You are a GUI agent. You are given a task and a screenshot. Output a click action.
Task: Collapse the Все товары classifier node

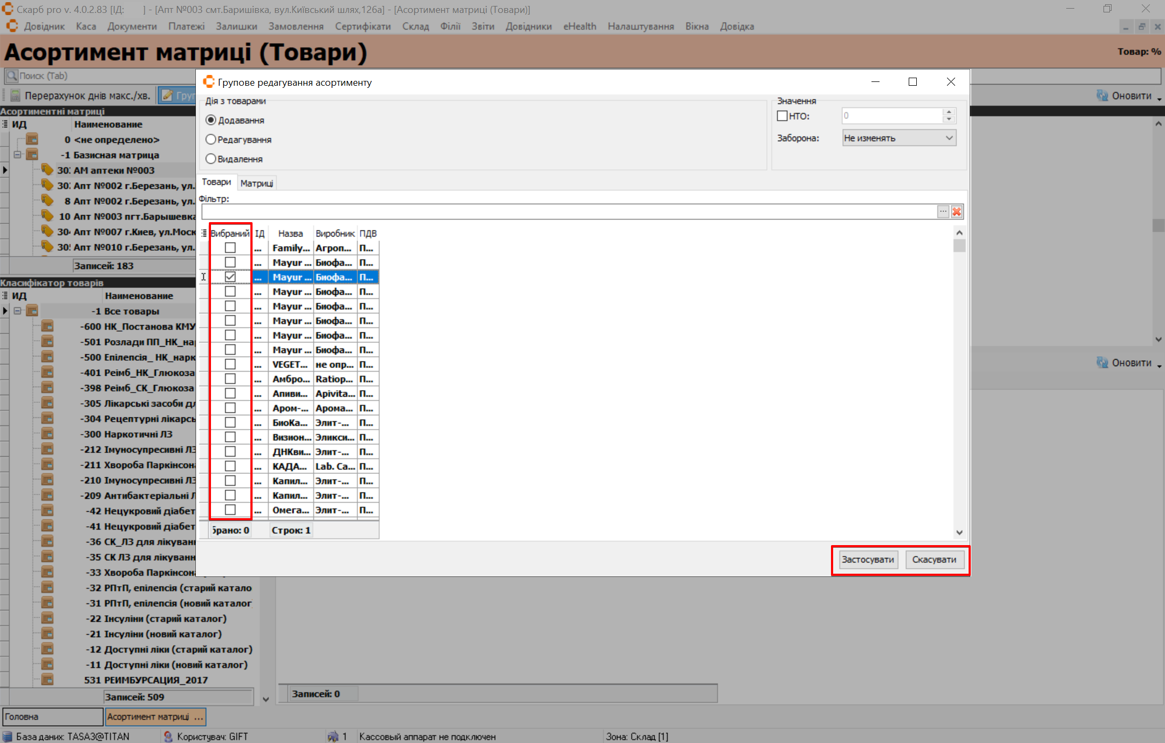pyautogui.click(x=17, y=311)
